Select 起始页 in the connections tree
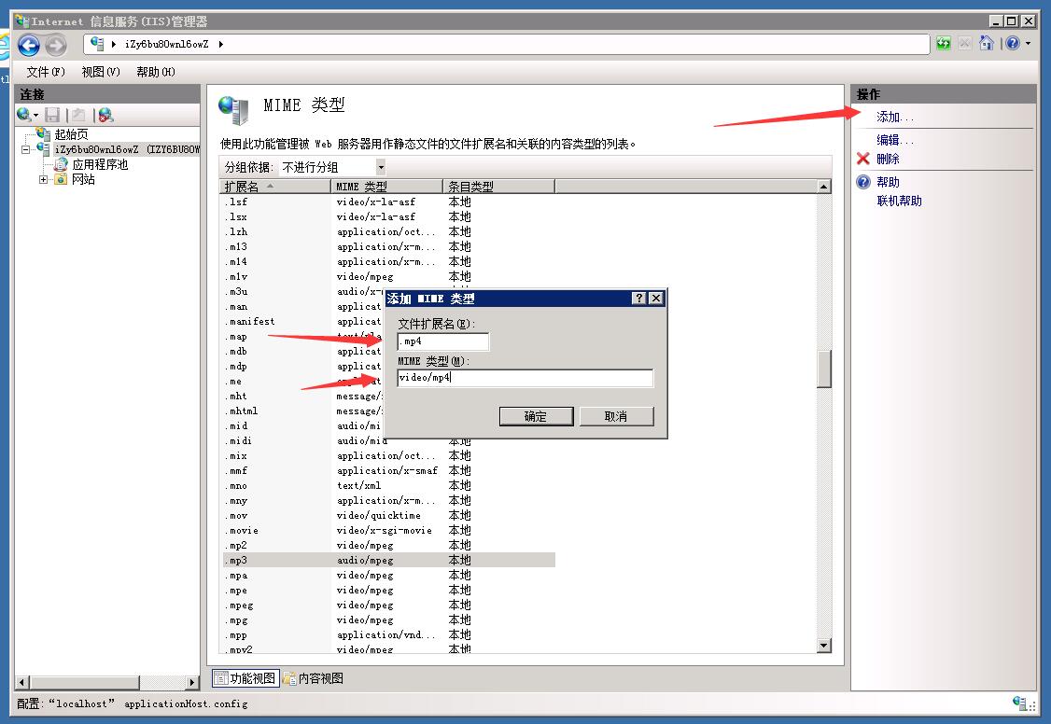 pyautogui.click(x=70, y=134)
